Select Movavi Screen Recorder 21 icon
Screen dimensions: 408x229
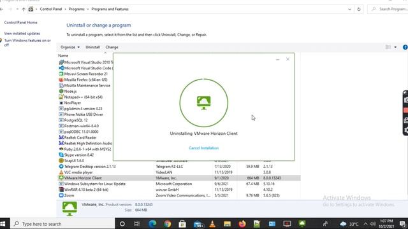tap(61, 74)
